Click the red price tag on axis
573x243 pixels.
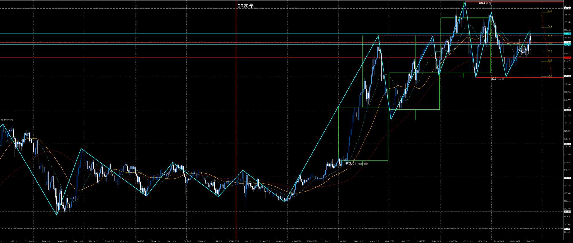click(567, 57)
